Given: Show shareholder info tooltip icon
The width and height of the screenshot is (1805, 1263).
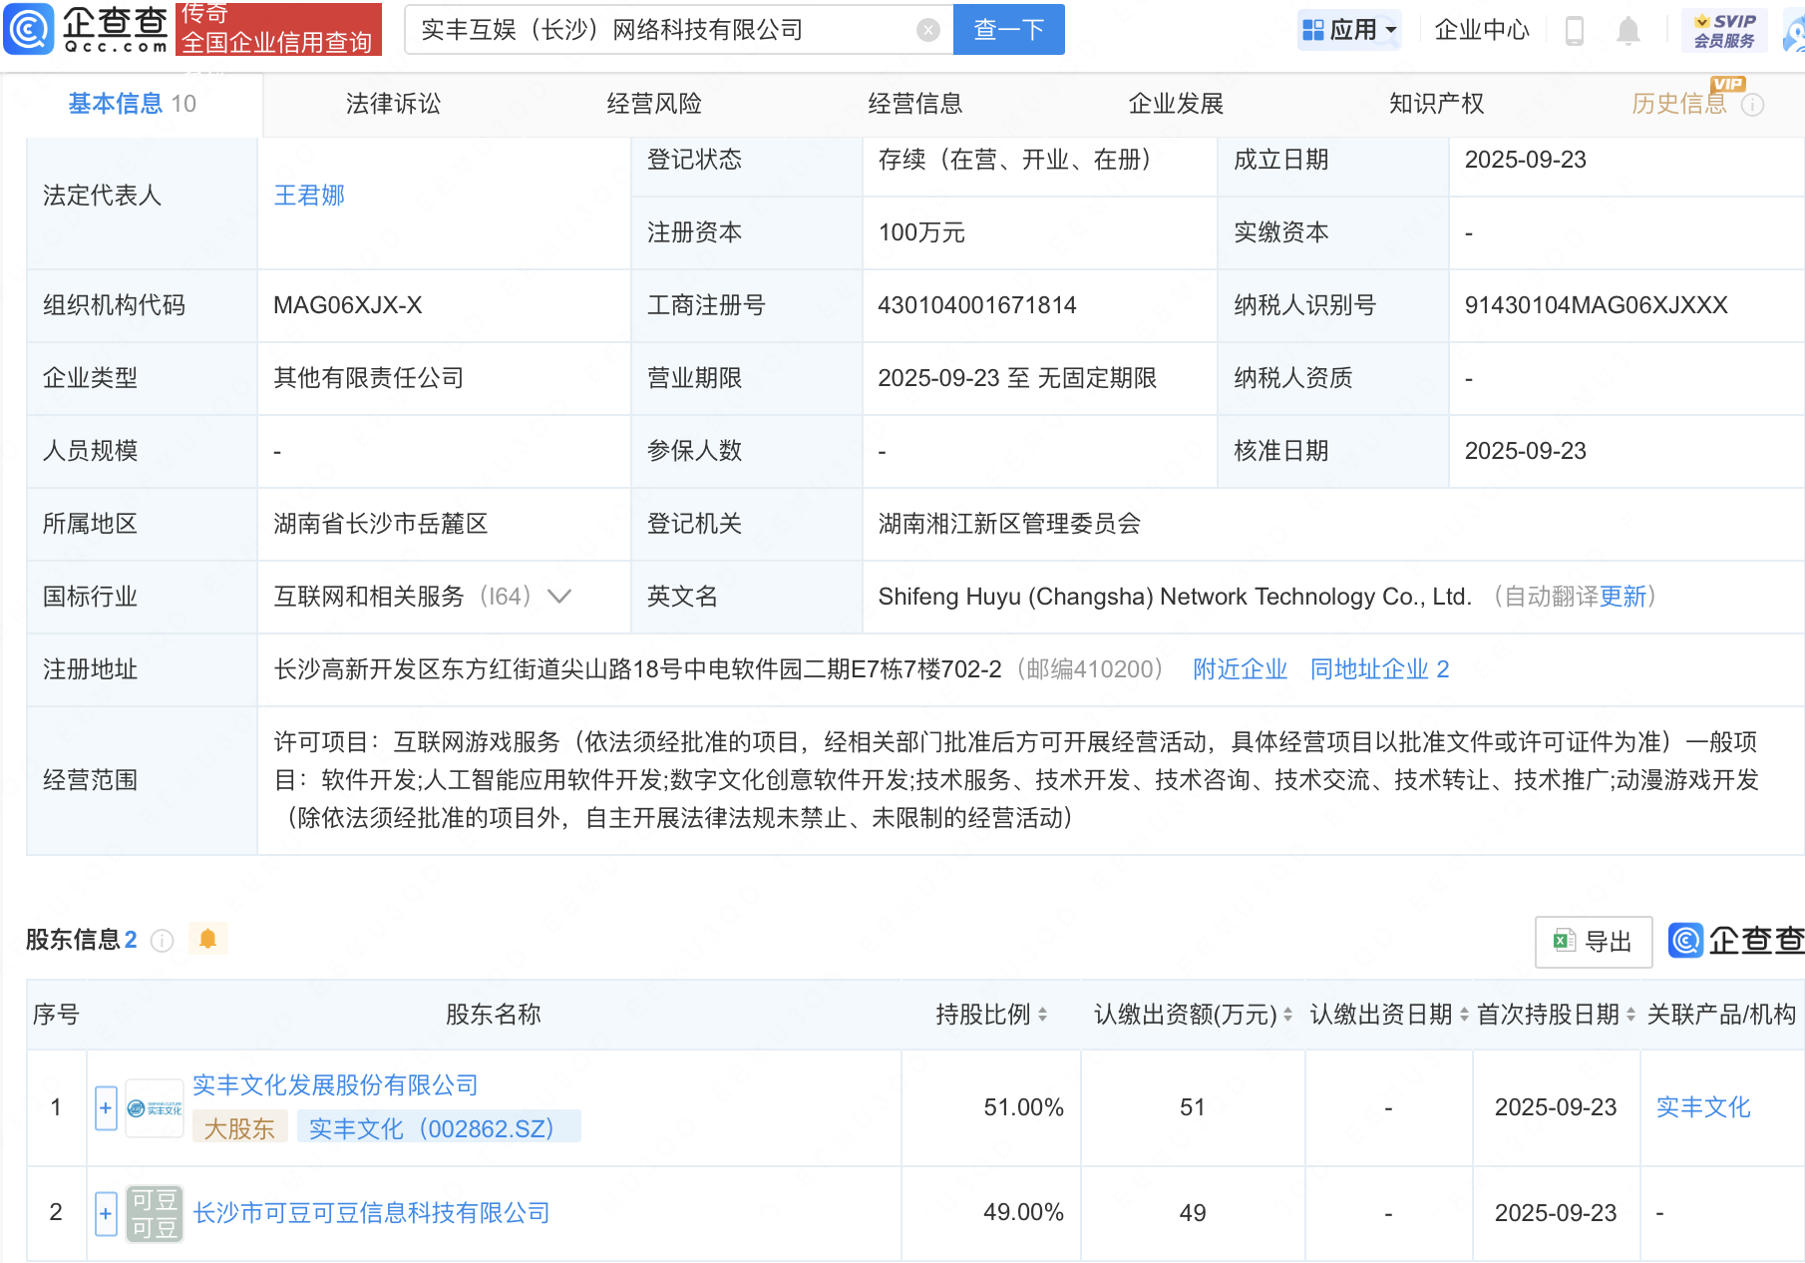Looking at the screenshot, I should tap(163, 941).
